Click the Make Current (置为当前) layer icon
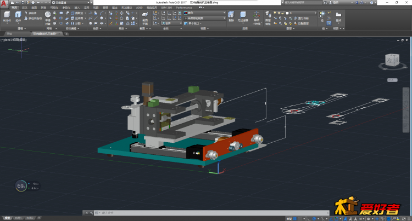Image resolution: width=412 pixels, height=221 pixels. click(302, 18)
